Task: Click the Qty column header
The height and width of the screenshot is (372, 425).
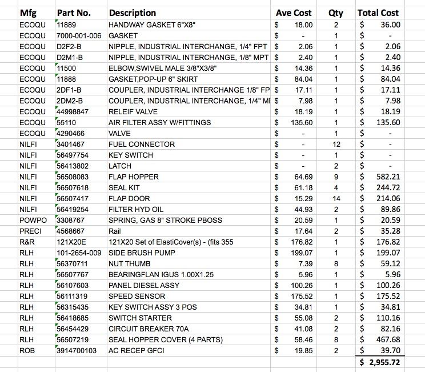Action: coord(336,13)
